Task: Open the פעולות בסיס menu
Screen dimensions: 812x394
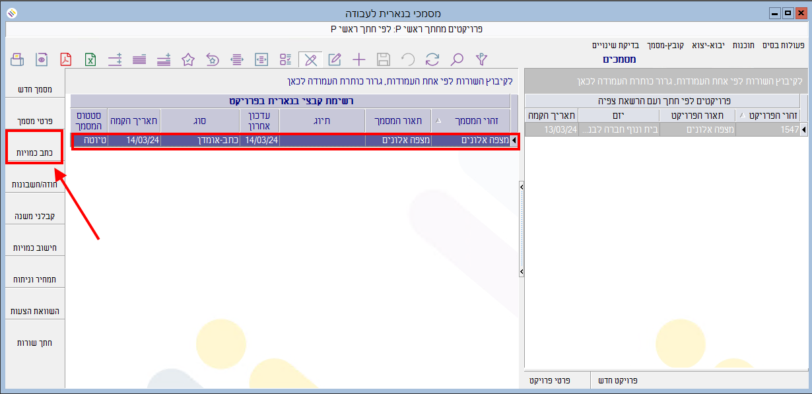Action: click(782, 46)
